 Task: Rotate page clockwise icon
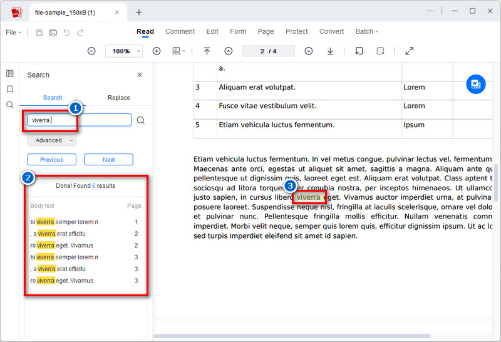click(380, 51)
